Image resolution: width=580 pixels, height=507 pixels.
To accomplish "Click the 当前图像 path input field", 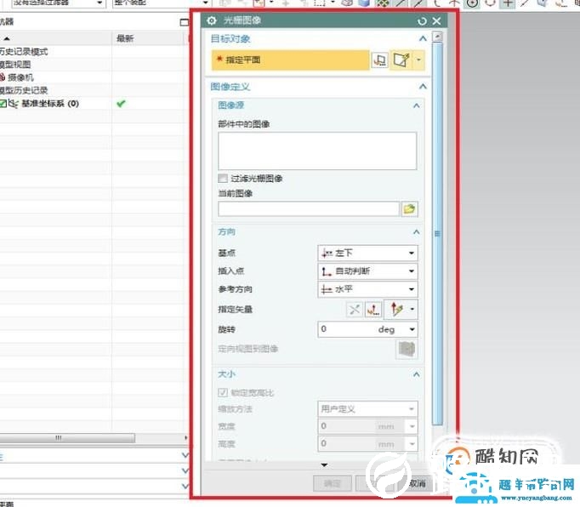I will [309, 209].
